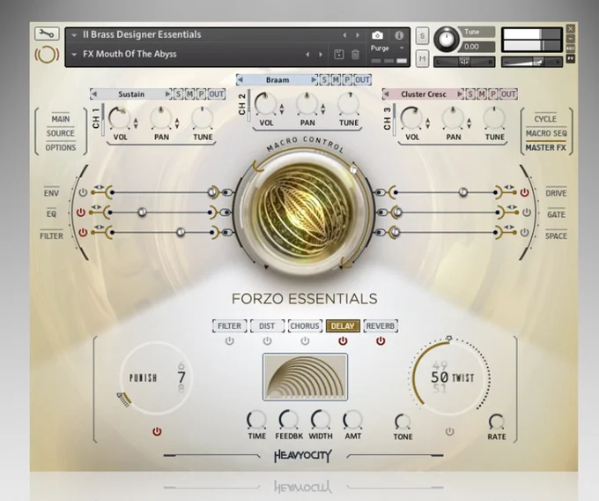Screen dimensions: 599x501
Task: Switch to the SOURCE page
Action: tap(61, 133)
